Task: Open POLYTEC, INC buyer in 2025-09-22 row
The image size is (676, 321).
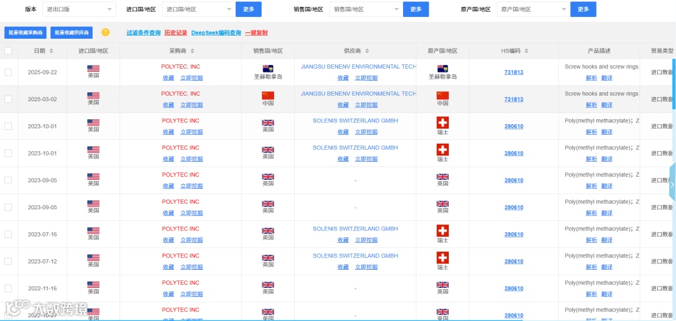Action: (x=181, y=67)
